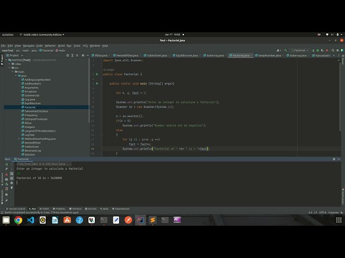The width and height of the screenshot is (345, 258).
Task: Collapse the src folder
Action: click(x=10, y=68)
